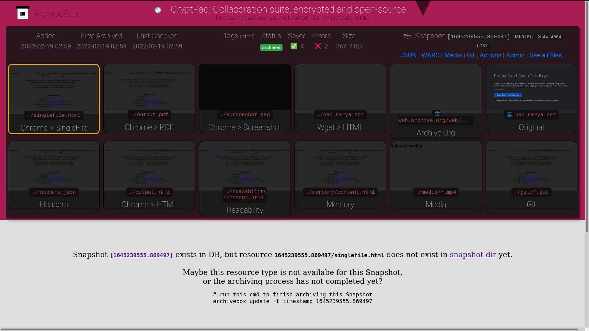This screenshot has height=331, width=589.
Task: Click the green saved checkmark icon
Action: pos(294,46)
